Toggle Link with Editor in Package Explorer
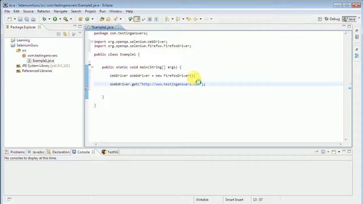Image resolution: width=363 pixels, height=204 pixels. tap(65, 34)
